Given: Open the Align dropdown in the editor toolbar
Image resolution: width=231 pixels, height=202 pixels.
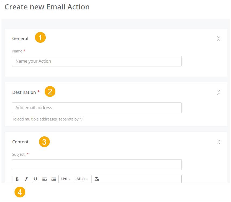Looking at the screenshot, I should coord(82,179).
